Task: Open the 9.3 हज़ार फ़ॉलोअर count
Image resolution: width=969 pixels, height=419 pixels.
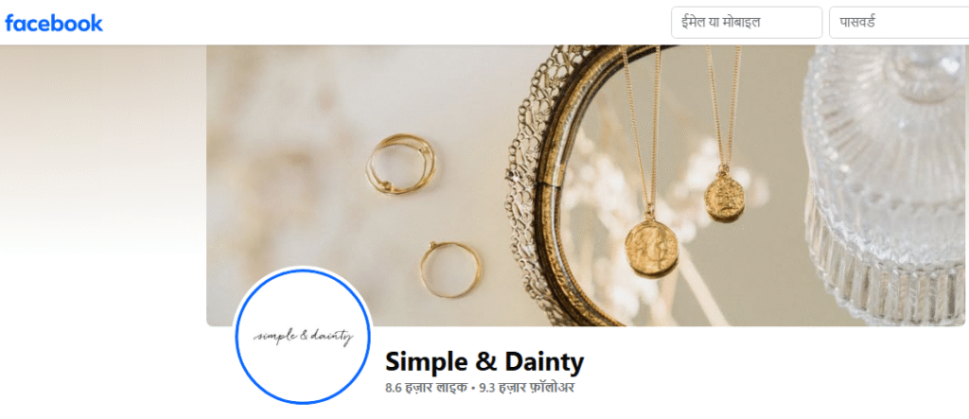Action: click(x=526, y=390)
